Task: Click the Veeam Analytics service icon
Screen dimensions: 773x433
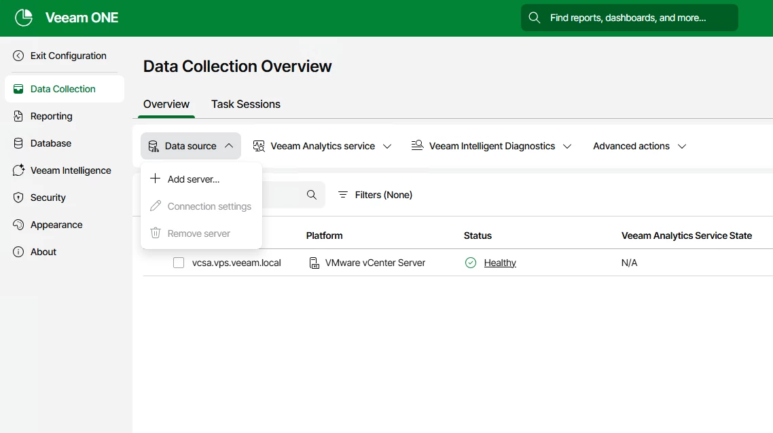Action: click(x=259, y=147)
